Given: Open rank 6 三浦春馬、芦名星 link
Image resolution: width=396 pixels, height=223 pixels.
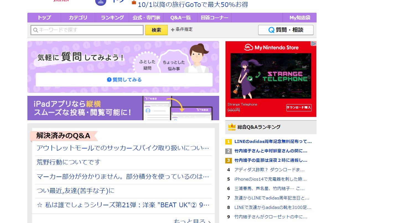Looking at the screenshot, I should click(x=269, y=188).
